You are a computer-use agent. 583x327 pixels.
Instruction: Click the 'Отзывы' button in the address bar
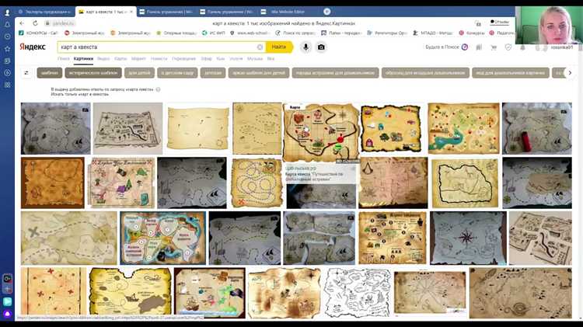(499, 23)
